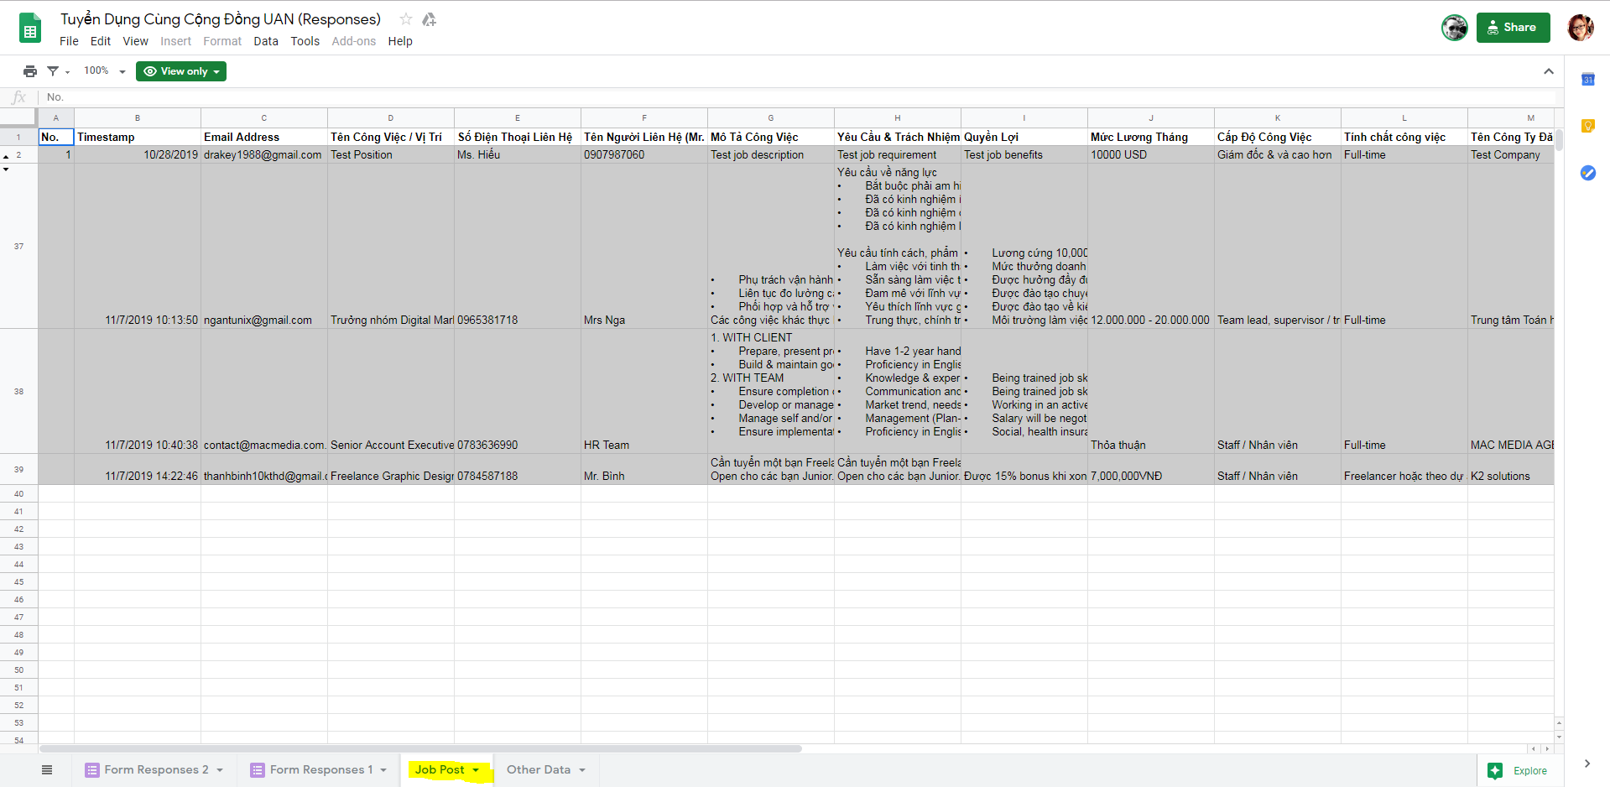
Task: Click the hidden-rows up arrow beside row 2
Action: point(6,157)
